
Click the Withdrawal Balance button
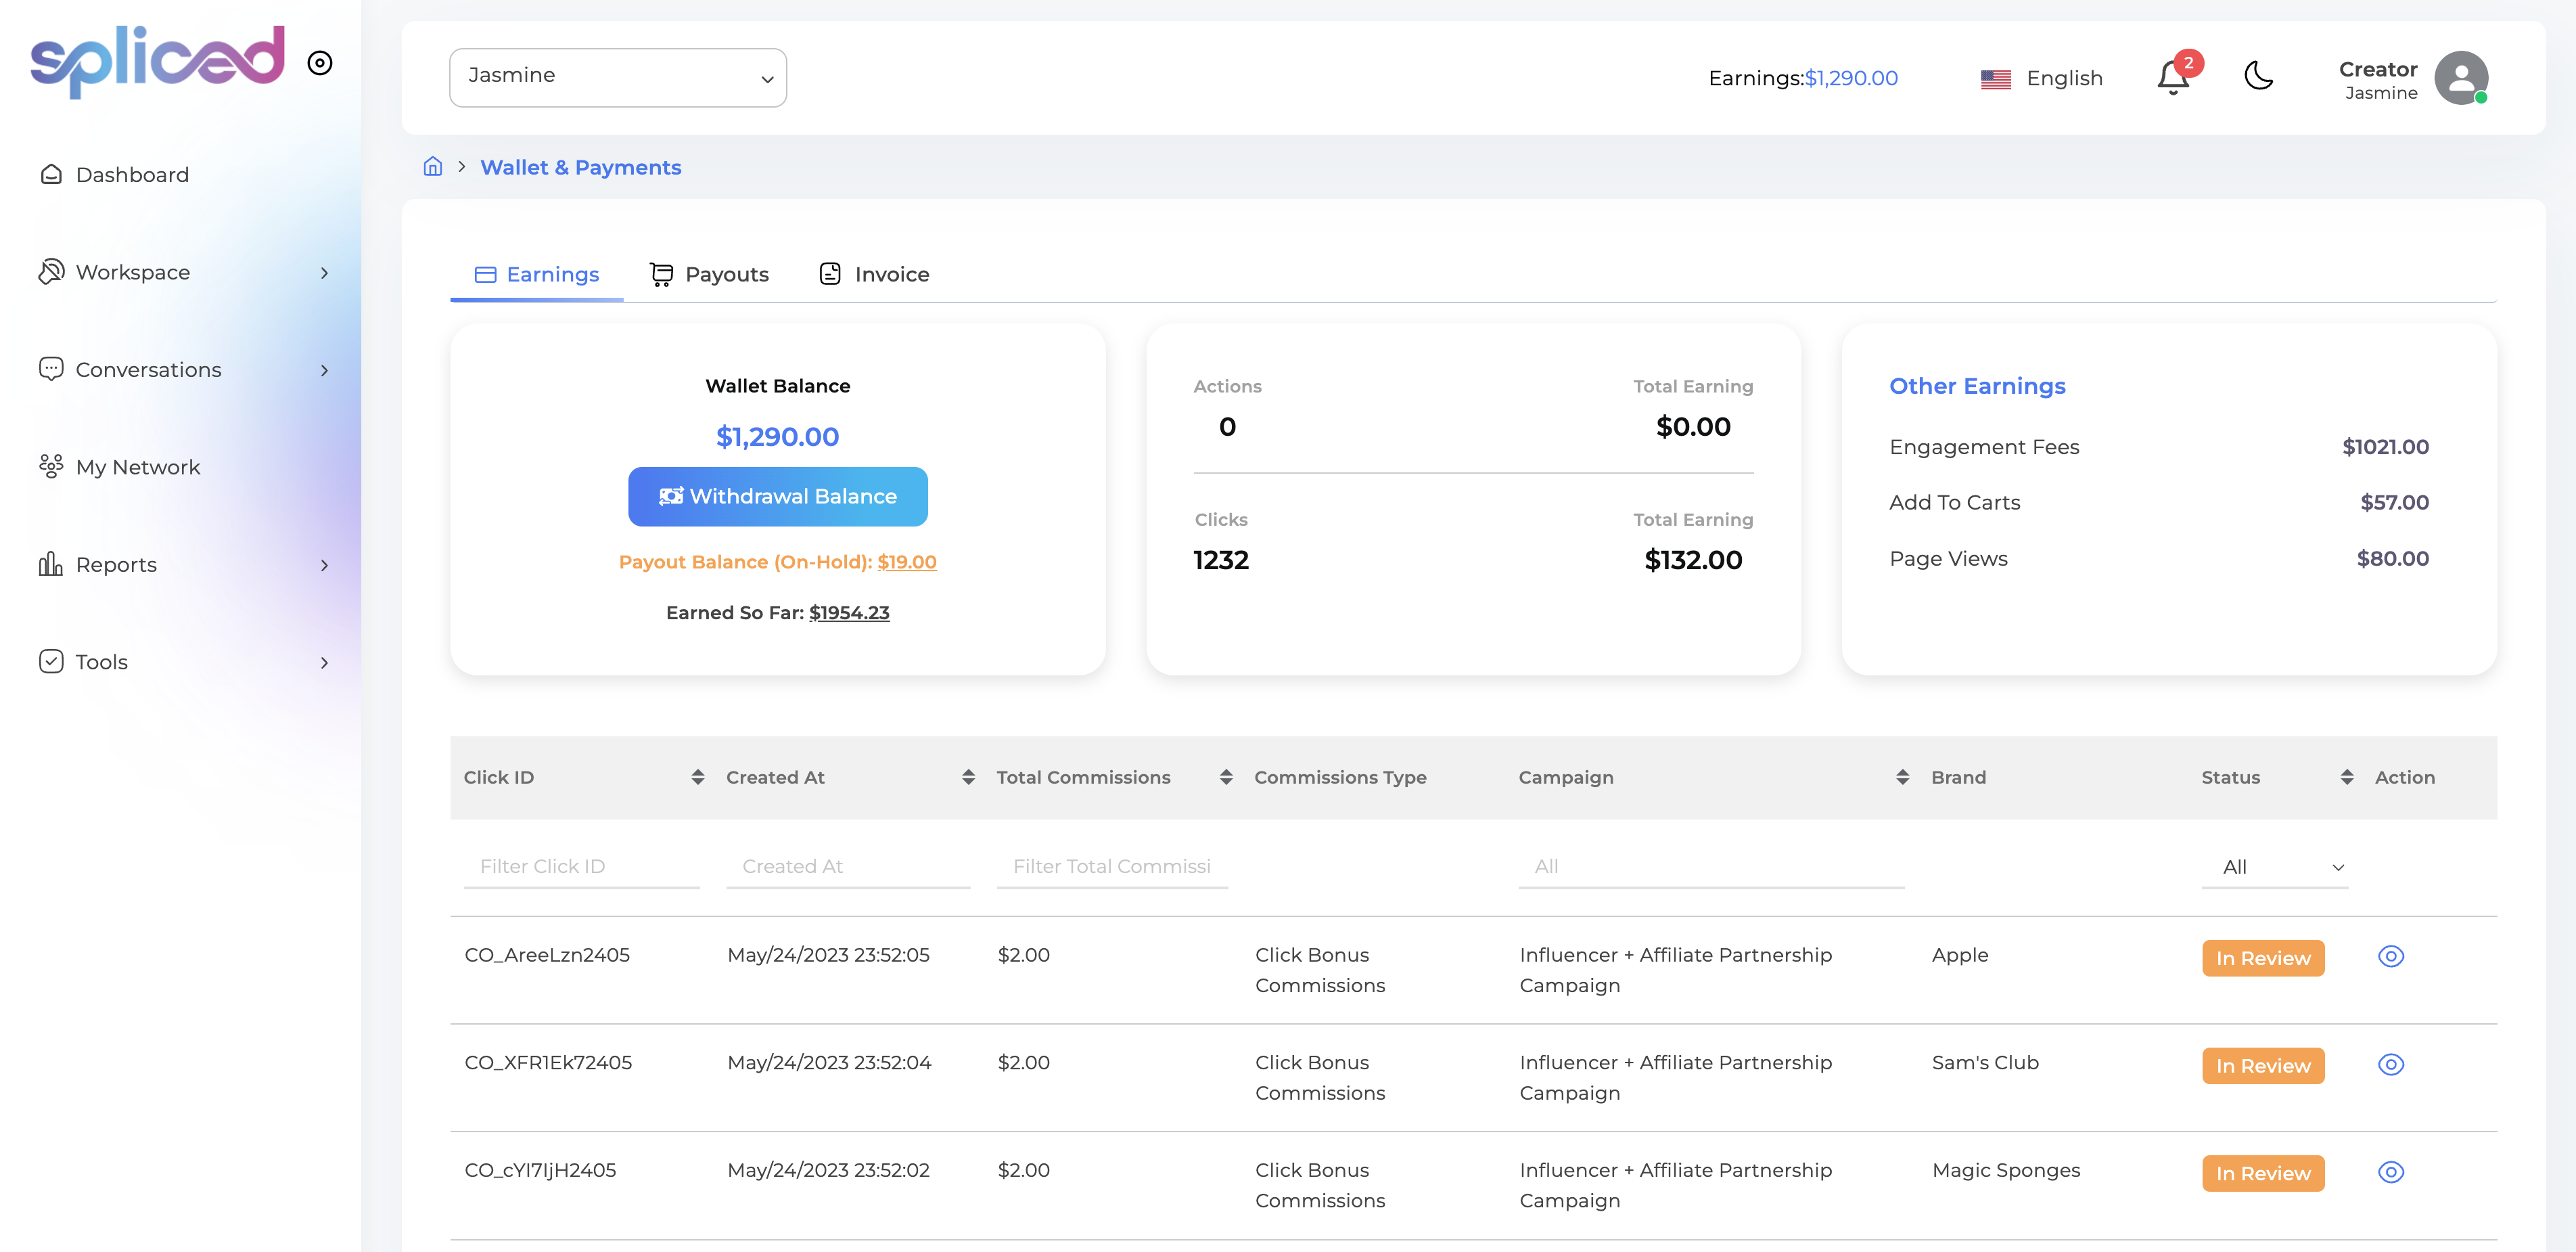click(777, 496)
